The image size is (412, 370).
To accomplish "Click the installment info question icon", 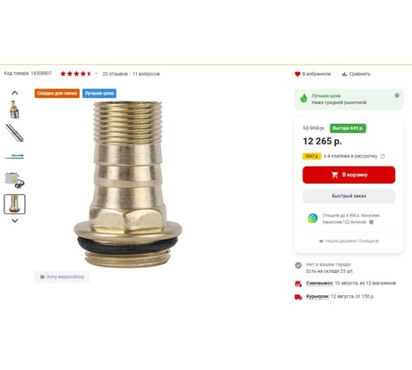I will point(383,156).
